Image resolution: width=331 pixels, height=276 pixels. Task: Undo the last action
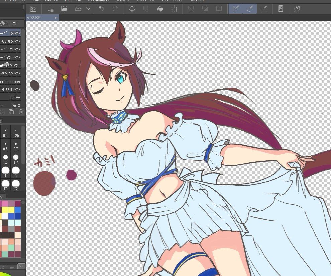click(x=101, y=9)
